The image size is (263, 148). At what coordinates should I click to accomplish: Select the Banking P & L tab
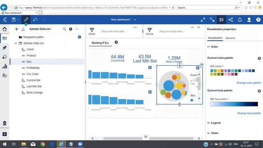[100, 43]
